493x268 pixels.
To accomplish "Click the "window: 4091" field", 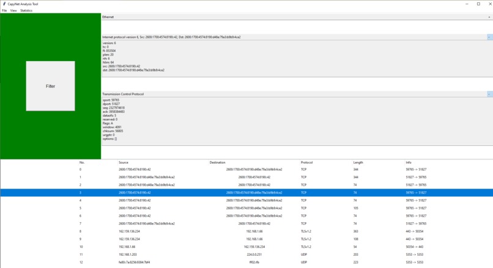I will [x=111, y=127].
